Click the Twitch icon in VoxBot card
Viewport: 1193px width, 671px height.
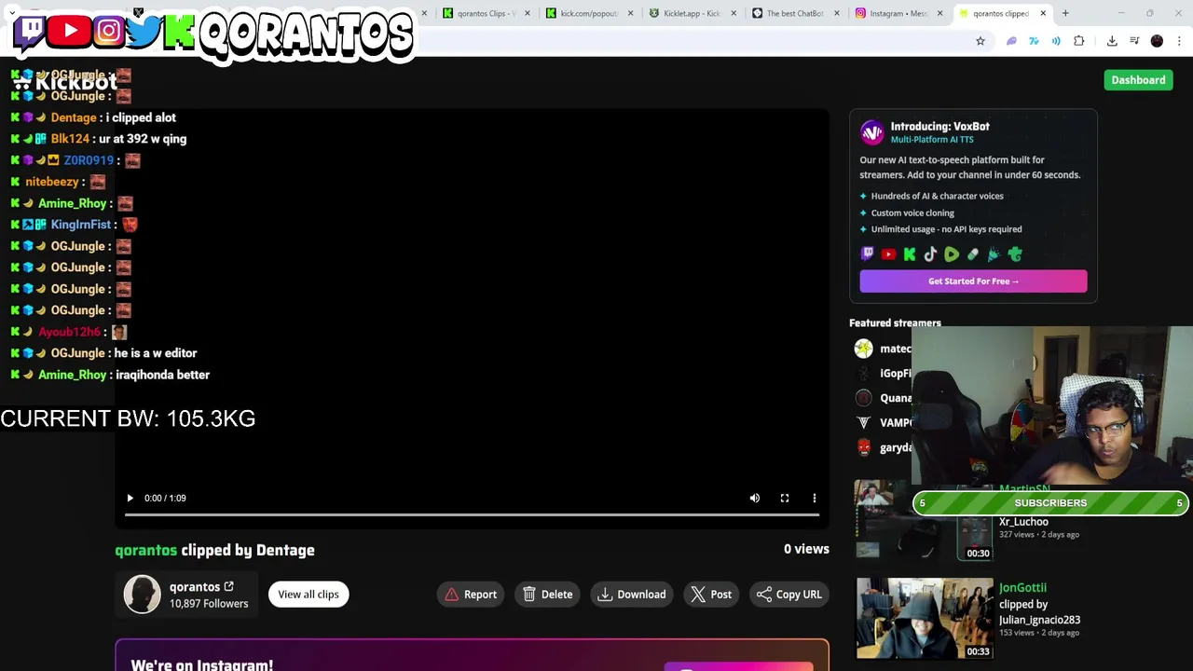tap(868, 254)
